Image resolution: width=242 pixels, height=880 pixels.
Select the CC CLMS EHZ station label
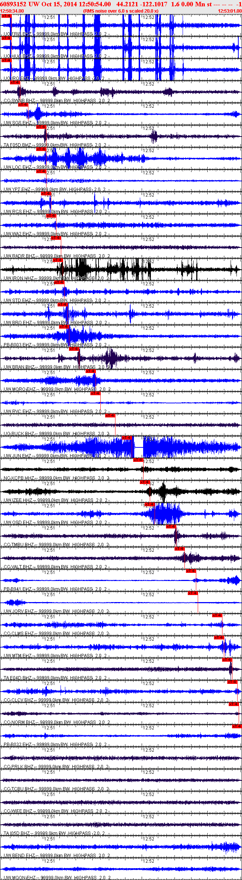56,634
